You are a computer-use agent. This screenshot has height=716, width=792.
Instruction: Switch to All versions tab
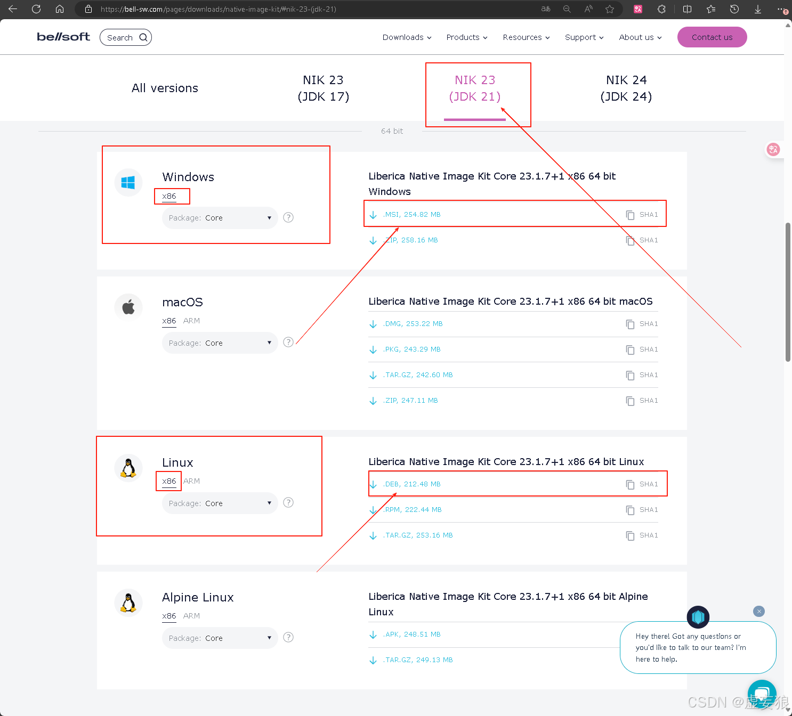[x=165, y=88]
